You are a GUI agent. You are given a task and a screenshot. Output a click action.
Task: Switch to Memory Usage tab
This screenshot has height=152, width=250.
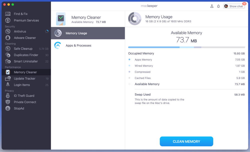88,33
